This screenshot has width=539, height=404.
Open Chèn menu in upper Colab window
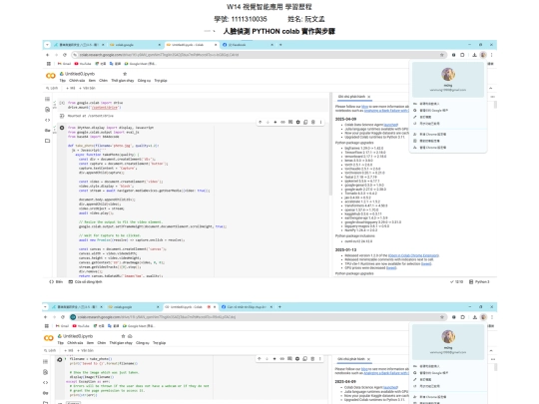tap(103, 81)
